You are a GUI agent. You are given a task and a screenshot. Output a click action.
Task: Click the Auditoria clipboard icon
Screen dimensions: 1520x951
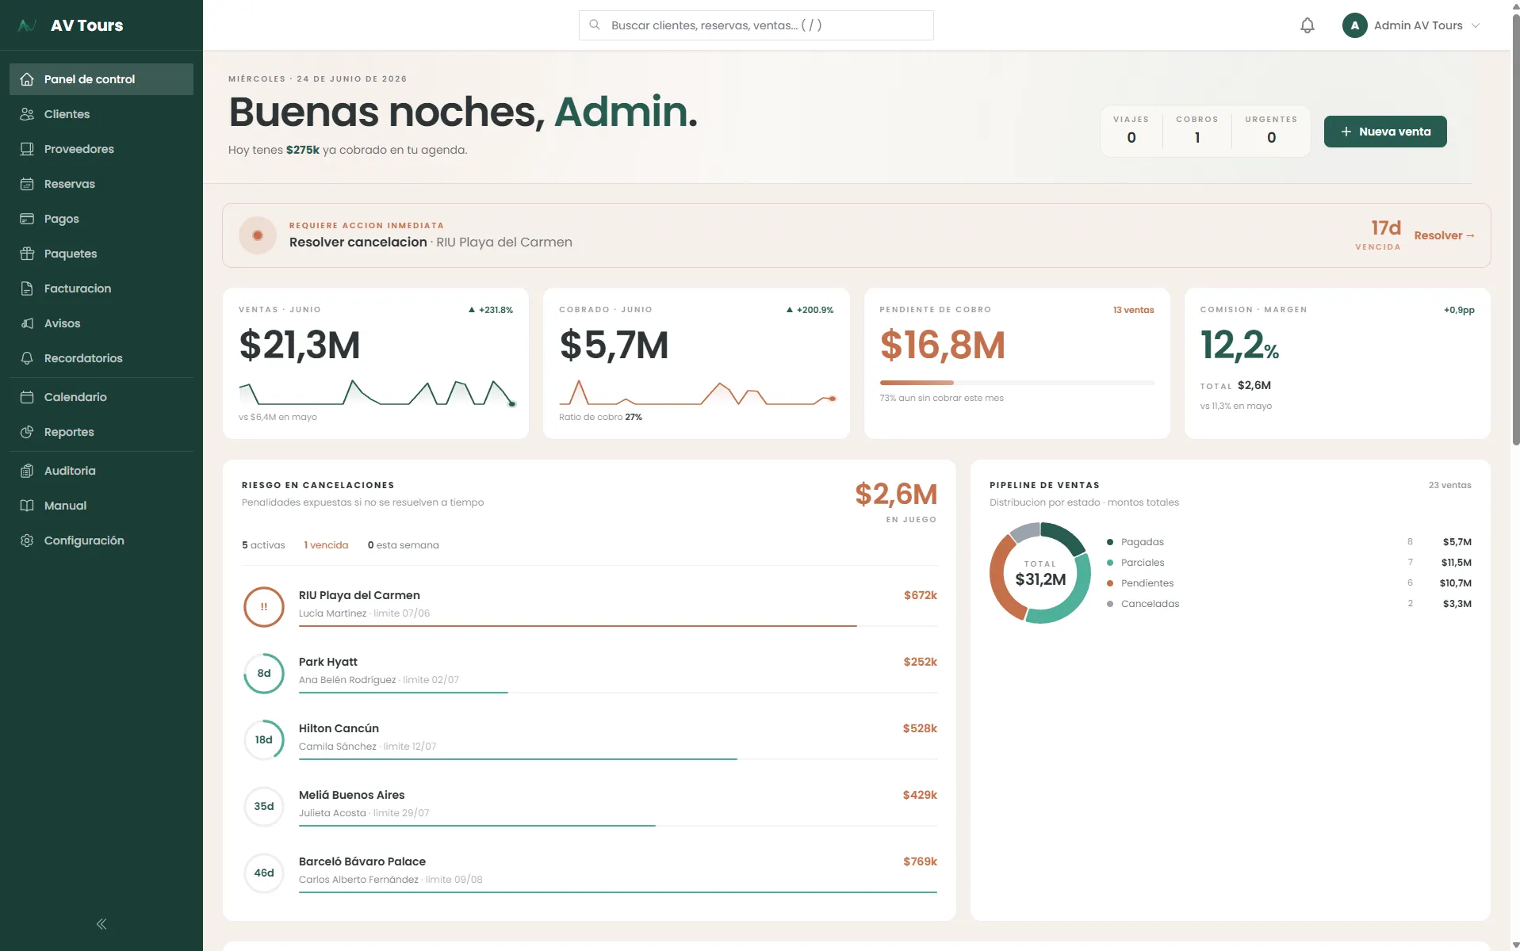click(x=27, y=471)
